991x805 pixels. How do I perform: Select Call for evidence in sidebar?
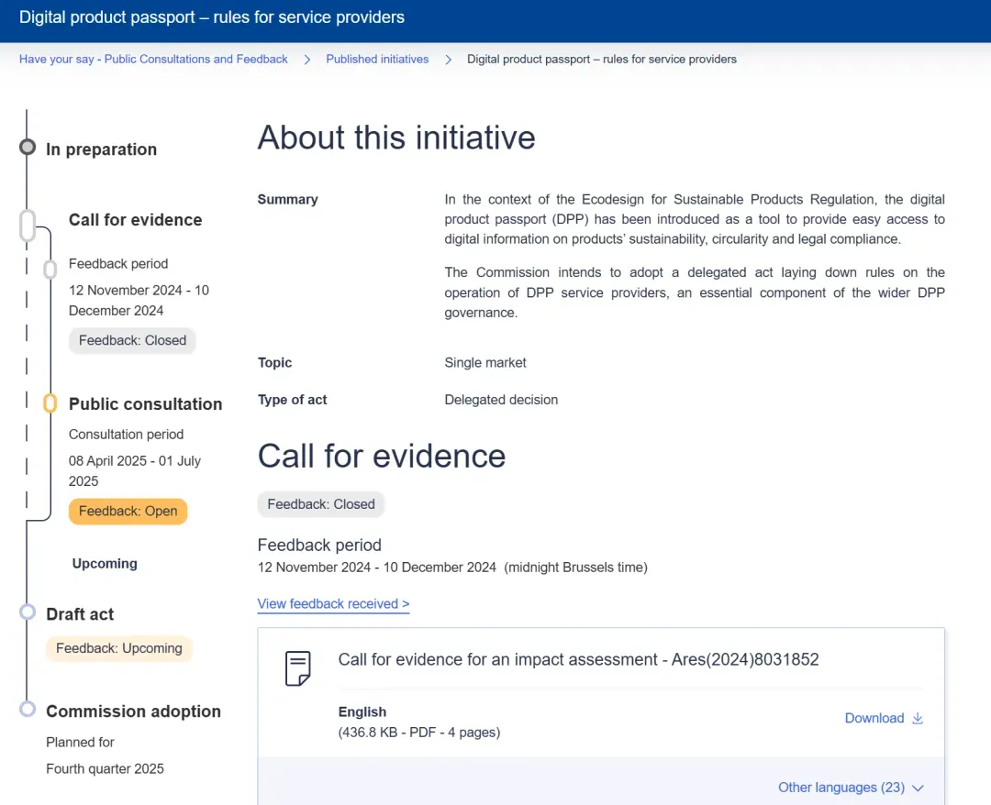click(135, 220)
